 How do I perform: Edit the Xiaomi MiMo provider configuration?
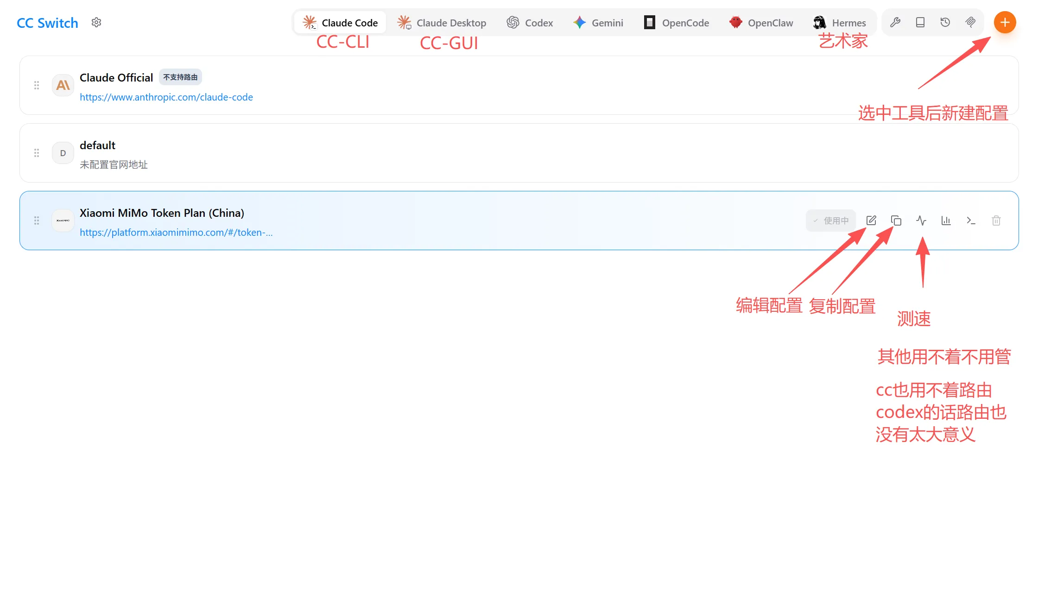tap(871, 221)
